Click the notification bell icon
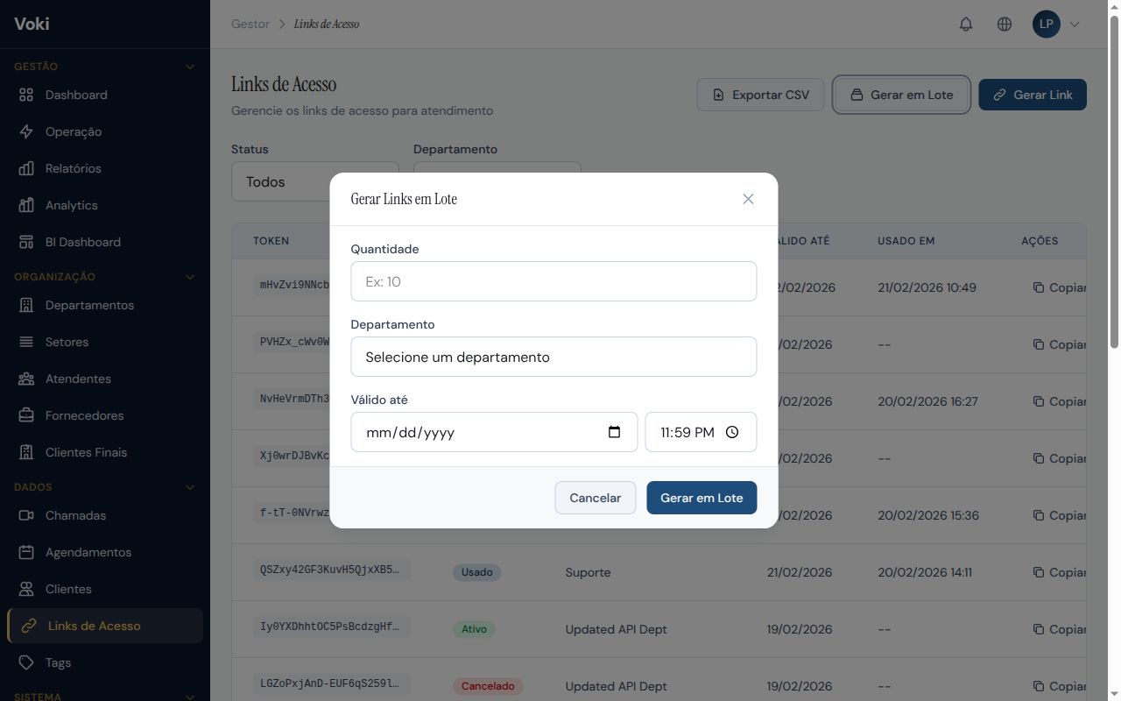 point(966,24)
